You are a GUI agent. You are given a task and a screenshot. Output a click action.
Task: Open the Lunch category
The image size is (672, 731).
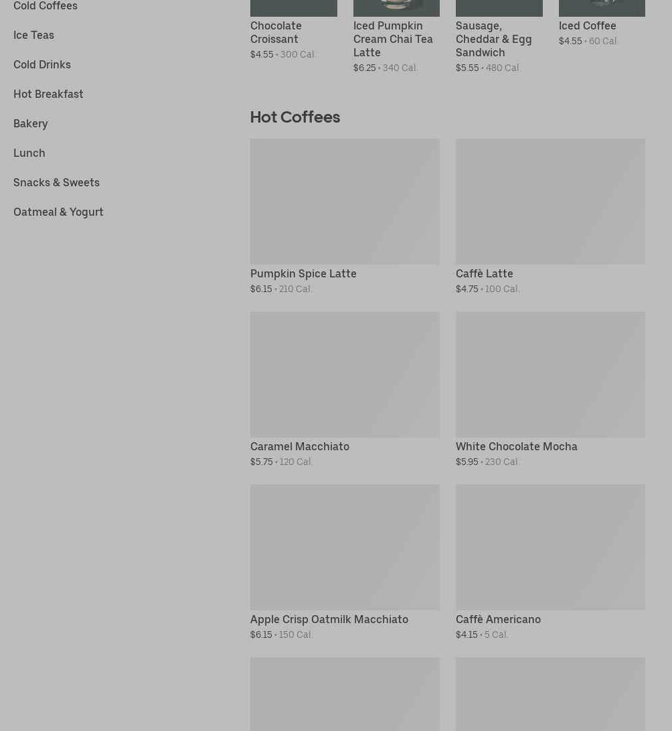[29, 153]
